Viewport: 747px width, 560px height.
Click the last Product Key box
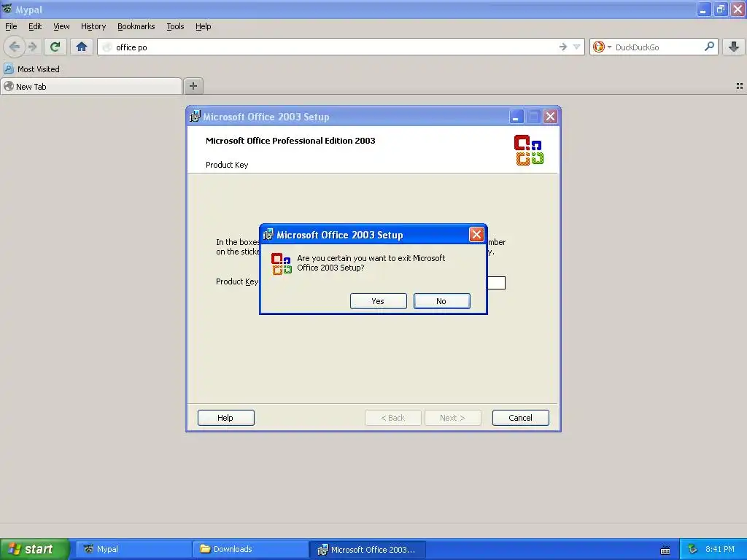496,283
